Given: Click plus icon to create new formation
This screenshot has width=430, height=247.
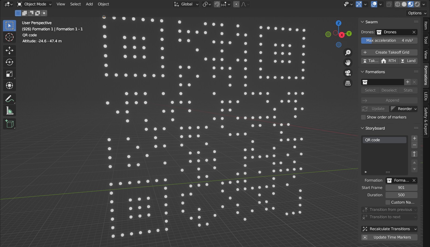Looking at the screenshot, I should 407,82.
